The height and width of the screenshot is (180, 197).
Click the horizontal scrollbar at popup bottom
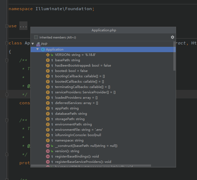click(91, 166)
